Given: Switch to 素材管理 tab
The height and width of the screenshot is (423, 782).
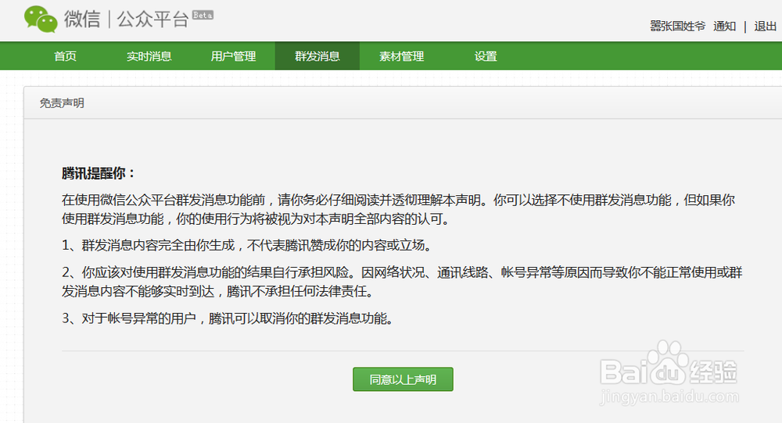Looking at the screenshot, I should [401, 56].
